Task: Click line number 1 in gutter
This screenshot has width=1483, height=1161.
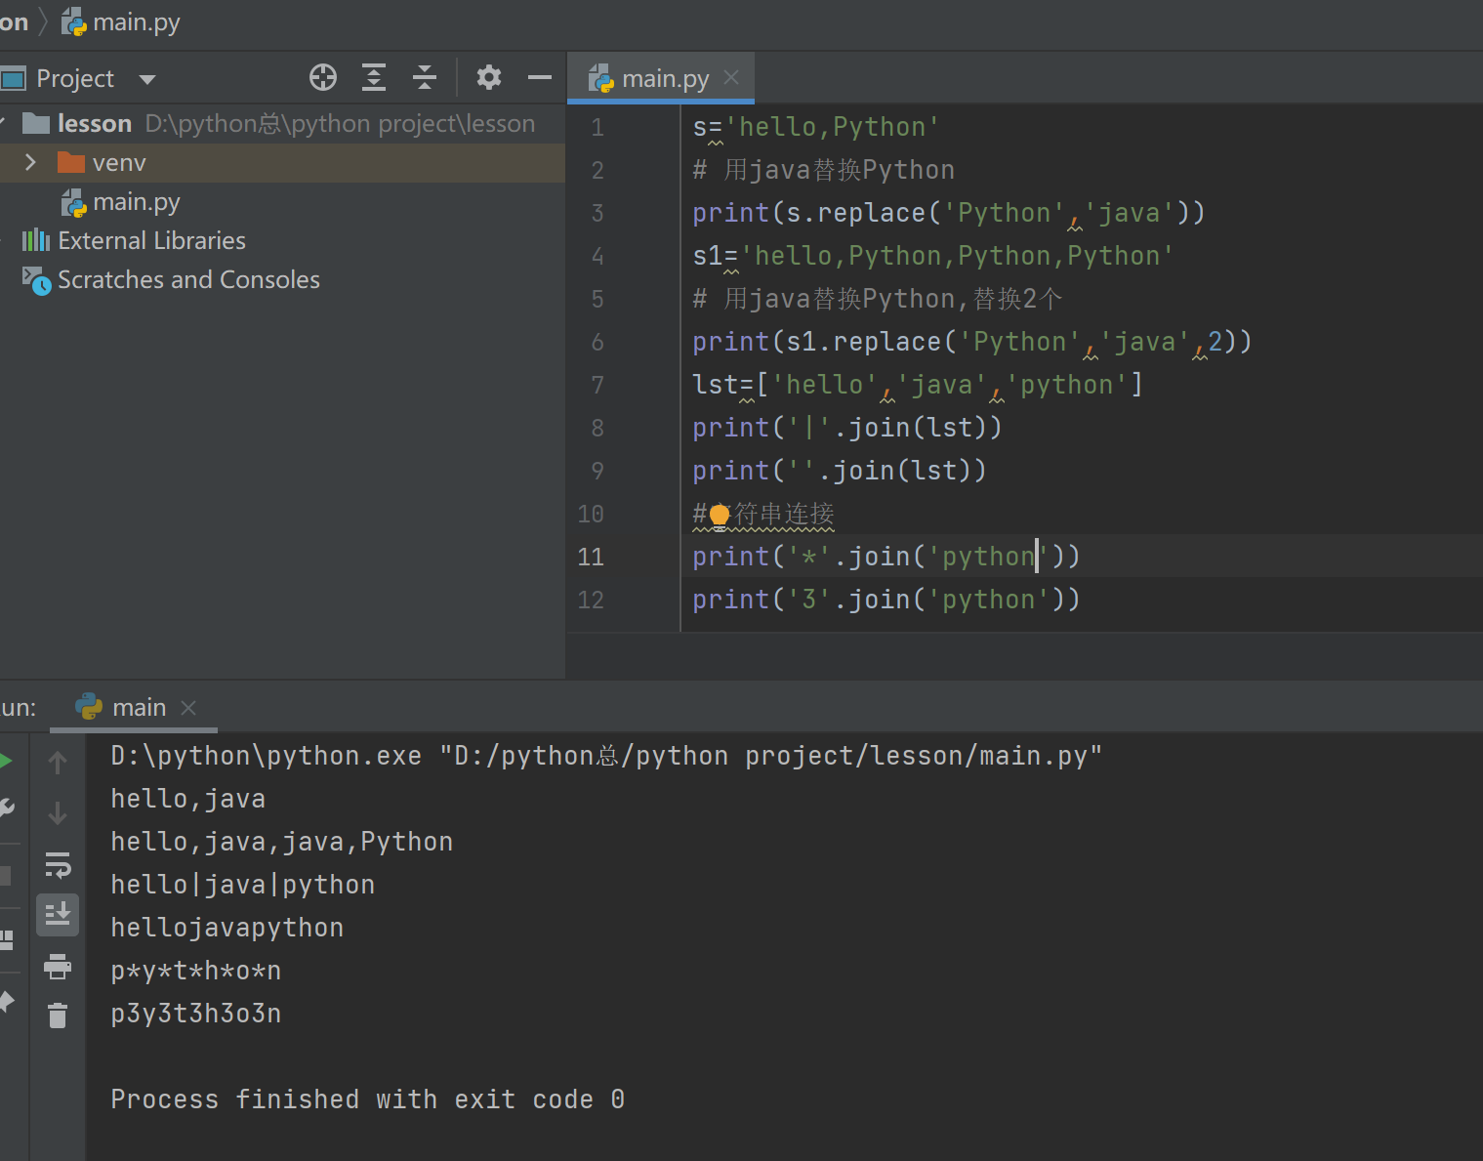Action: [x=597, y=127]
